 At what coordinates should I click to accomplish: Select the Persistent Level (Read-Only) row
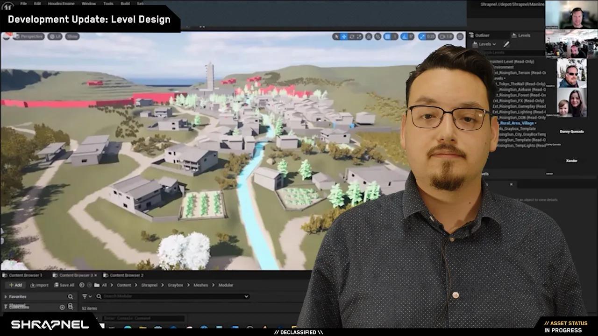pyautogui.click(x=513, y=62)
